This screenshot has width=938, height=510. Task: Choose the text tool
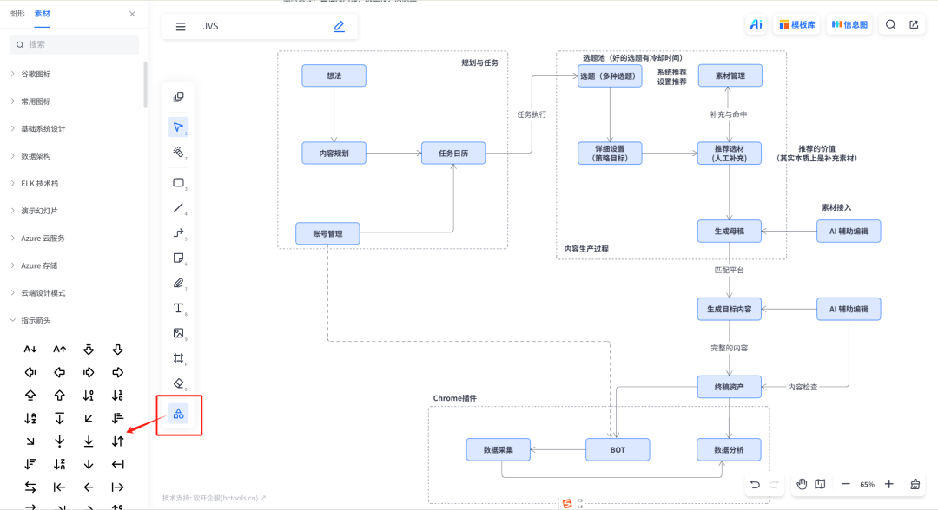(x=178, y=308)
